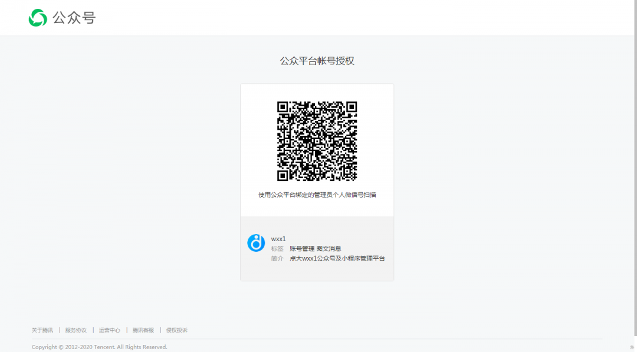Open 腾讯客服 customer service link
The width and height of the screenshot is (637, 352).
143,330
